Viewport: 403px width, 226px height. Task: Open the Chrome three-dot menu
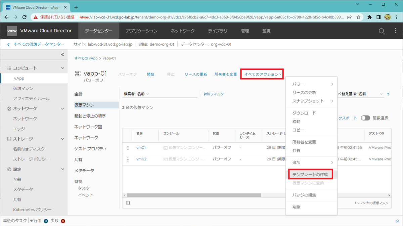coord(396,17)
